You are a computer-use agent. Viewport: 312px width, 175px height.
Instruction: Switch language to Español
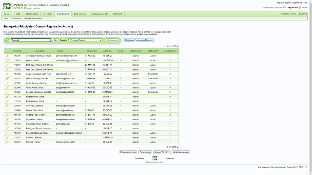coord(280,3)
